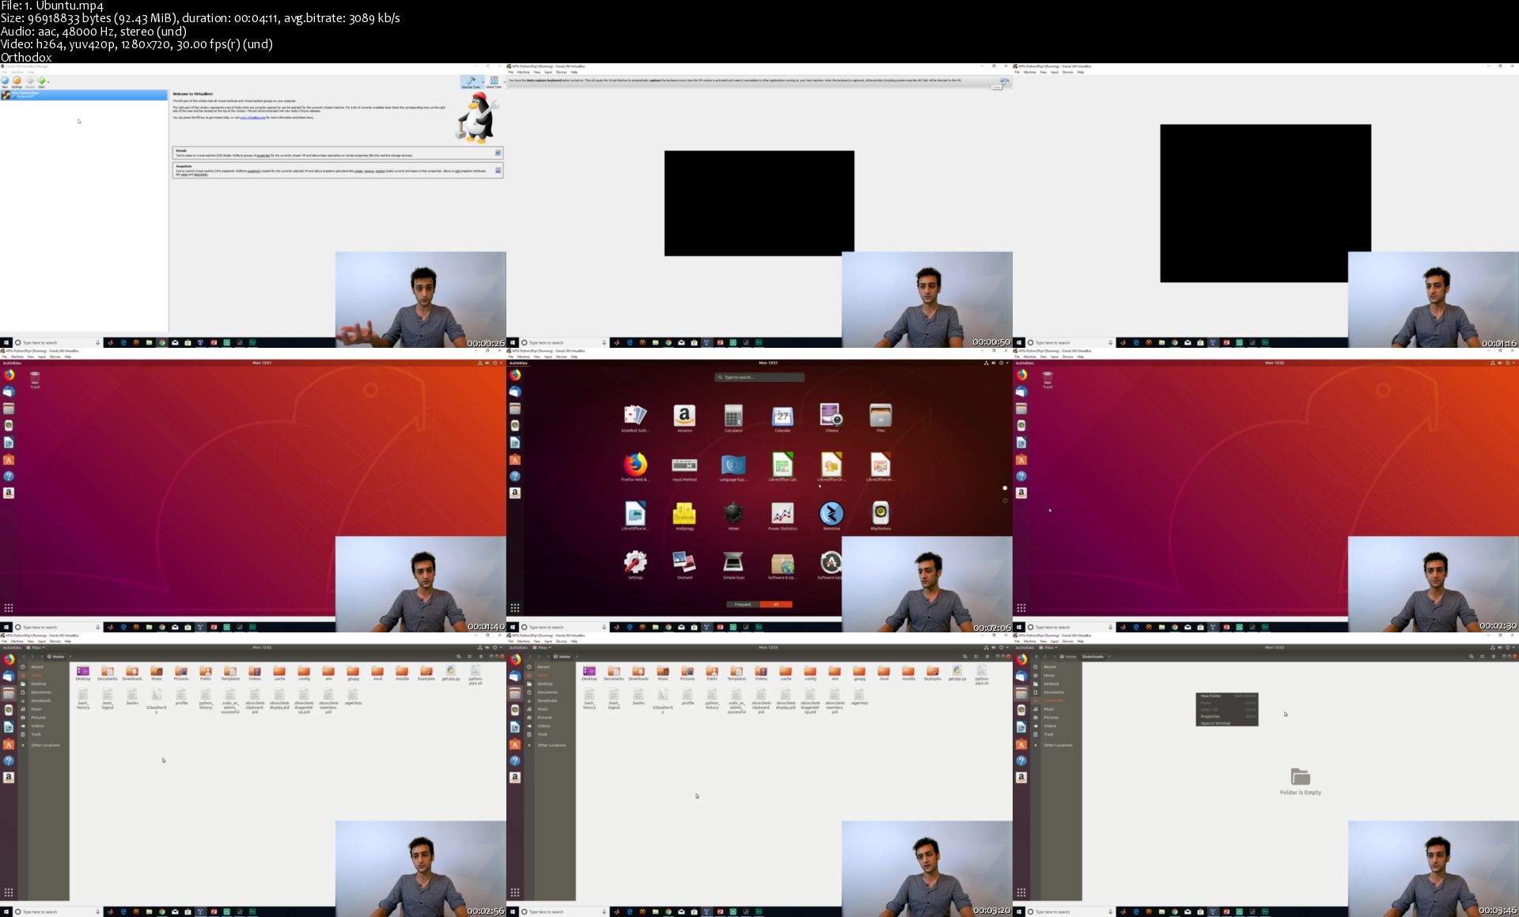Launch Cheese webcam app from the grid
Image resolution: width=1519 pixels, height=917 pixels.
tap(831, 416)
